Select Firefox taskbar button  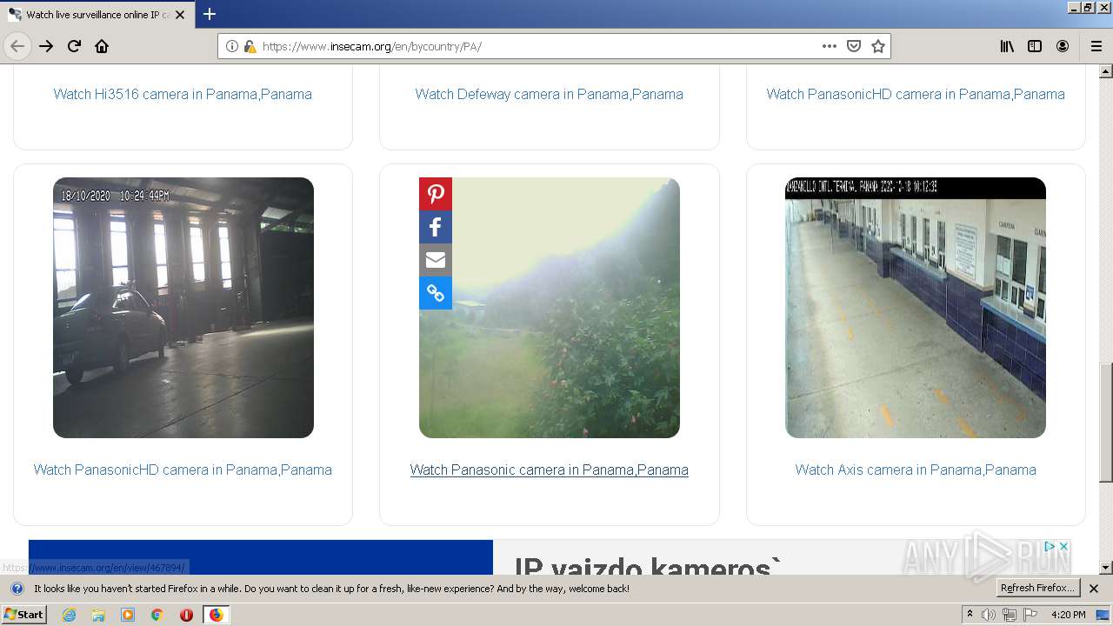pyautogui.click(x=216, y=615)
